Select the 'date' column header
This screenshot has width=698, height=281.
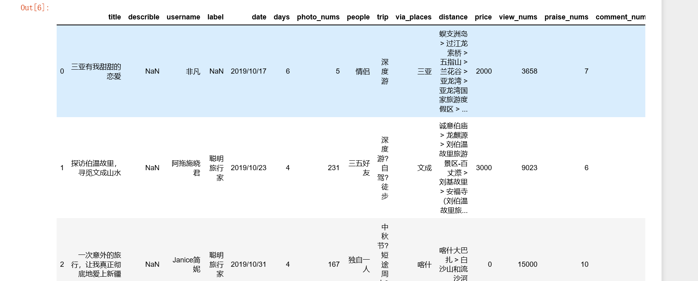pos(259,17)
